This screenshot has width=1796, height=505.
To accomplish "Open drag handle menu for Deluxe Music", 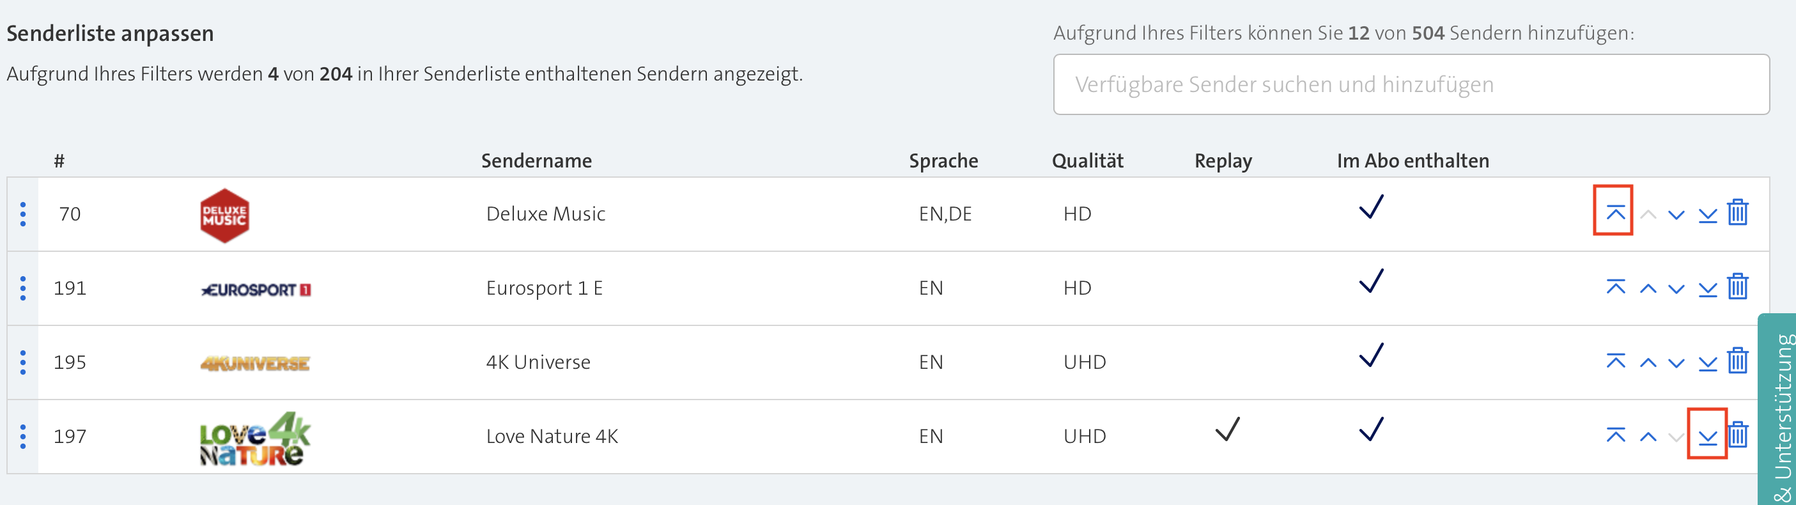I will click(x=23, y=214).
